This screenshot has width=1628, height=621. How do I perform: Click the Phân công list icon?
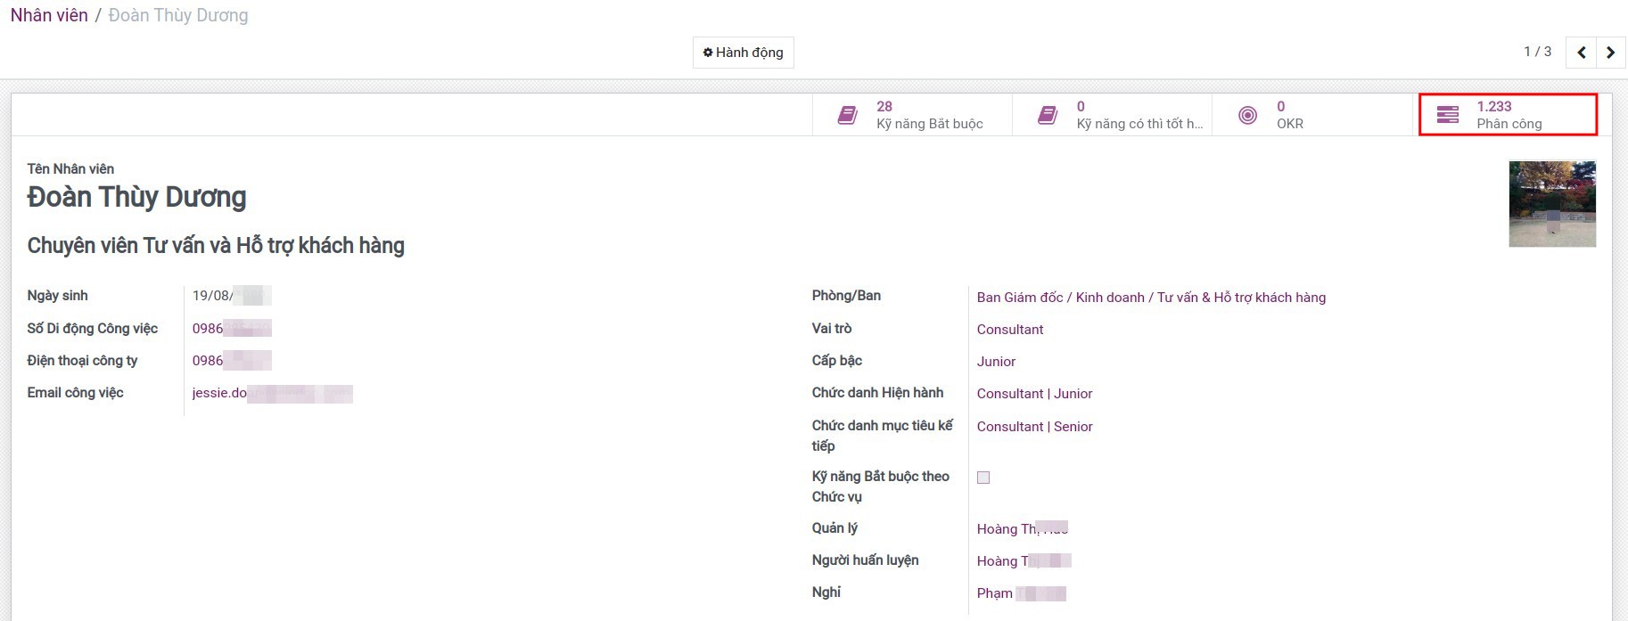point(1447,115)
